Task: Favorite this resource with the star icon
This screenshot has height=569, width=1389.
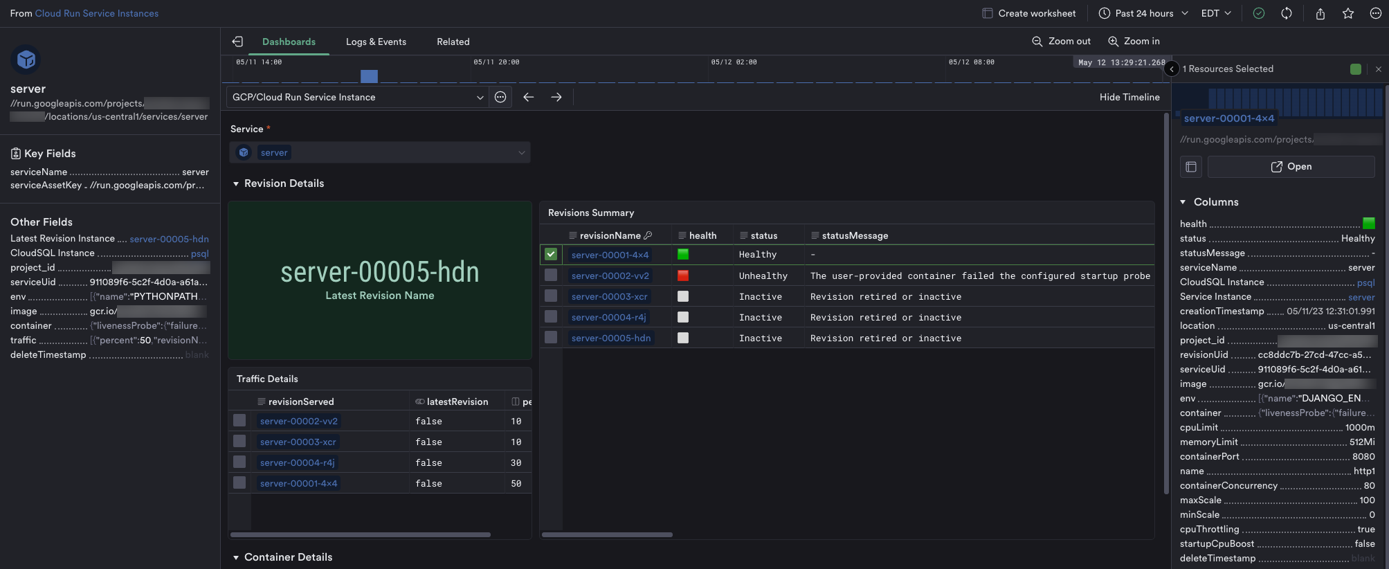Action: click(x=1348, y=13)
